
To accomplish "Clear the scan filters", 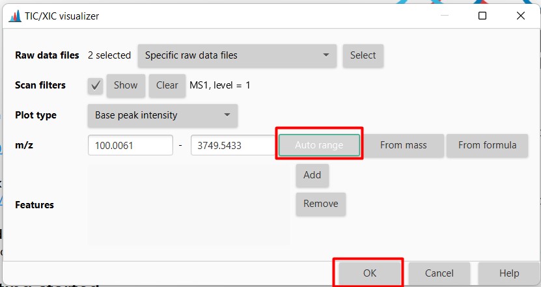I will (x=167, y=85).
